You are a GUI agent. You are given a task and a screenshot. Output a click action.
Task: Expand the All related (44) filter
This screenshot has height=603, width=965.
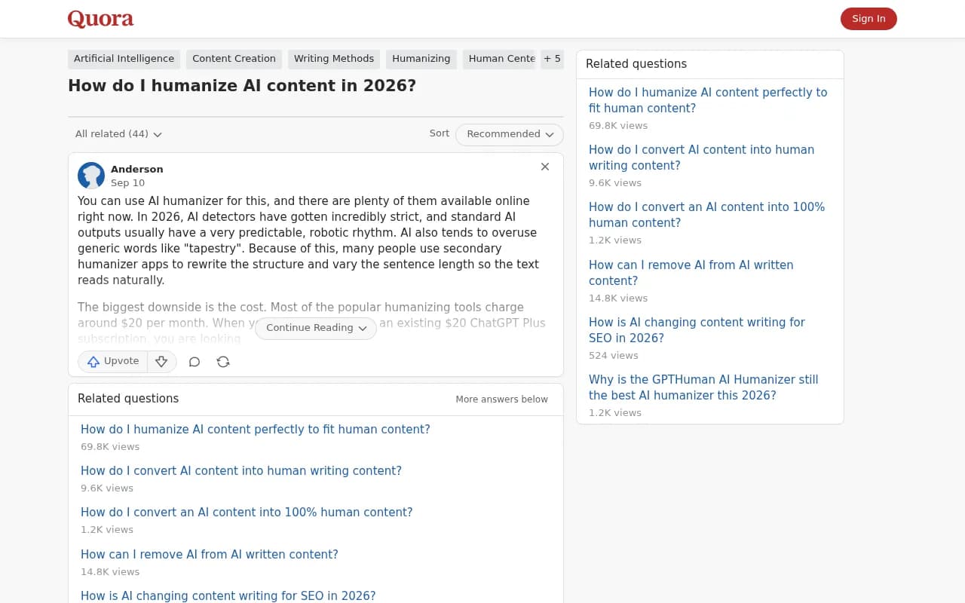(x=118, y=134)
